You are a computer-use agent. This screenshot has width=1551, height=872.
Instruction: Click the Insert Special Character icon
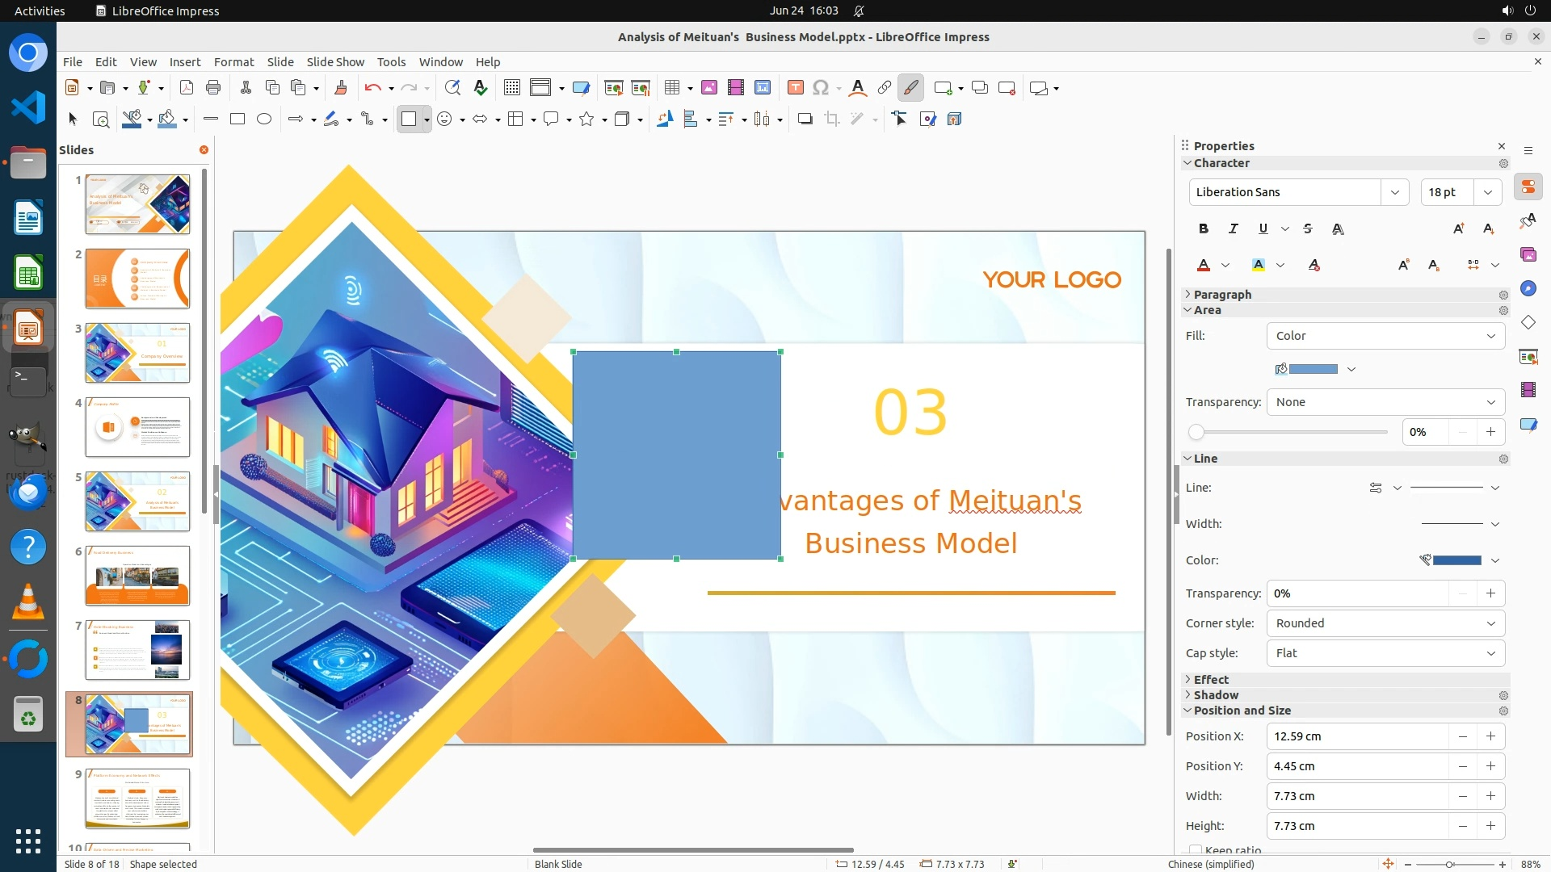click(821, 88)
